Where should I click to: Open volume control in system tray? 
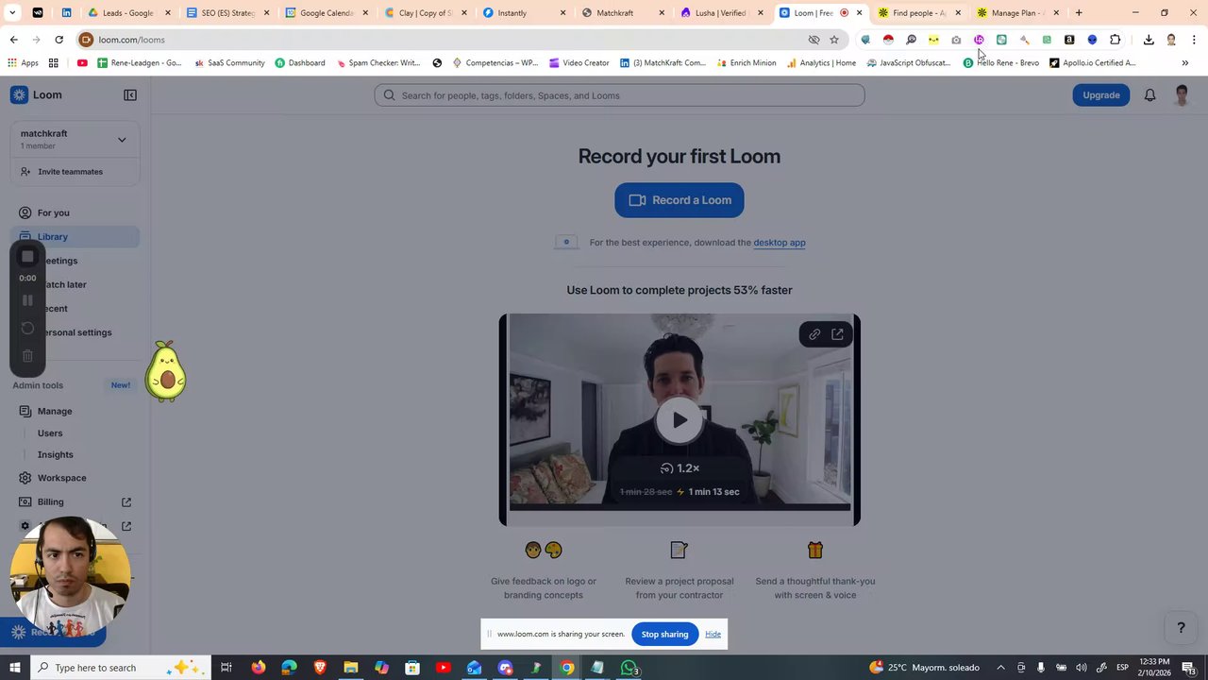(1082, 668)
